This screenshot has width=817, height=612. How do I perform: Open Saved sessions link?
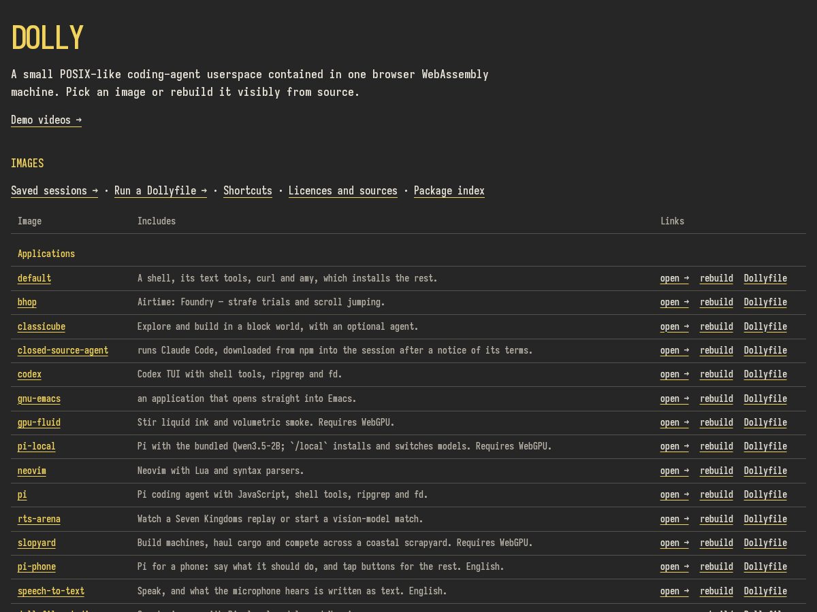coord(54,190)
